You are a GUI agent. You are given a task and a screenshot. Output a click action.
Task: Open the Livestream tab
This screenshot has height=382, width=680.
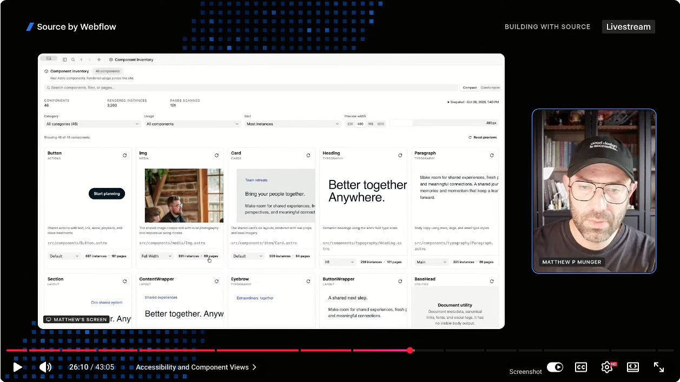click(x=629, y=26)
